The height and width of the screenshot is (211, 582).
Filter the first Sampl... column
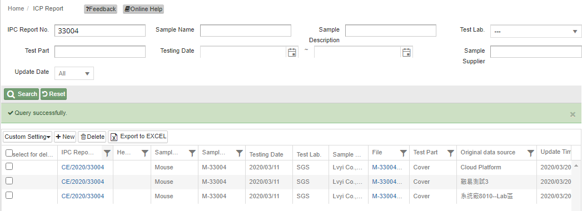point(192,153)
